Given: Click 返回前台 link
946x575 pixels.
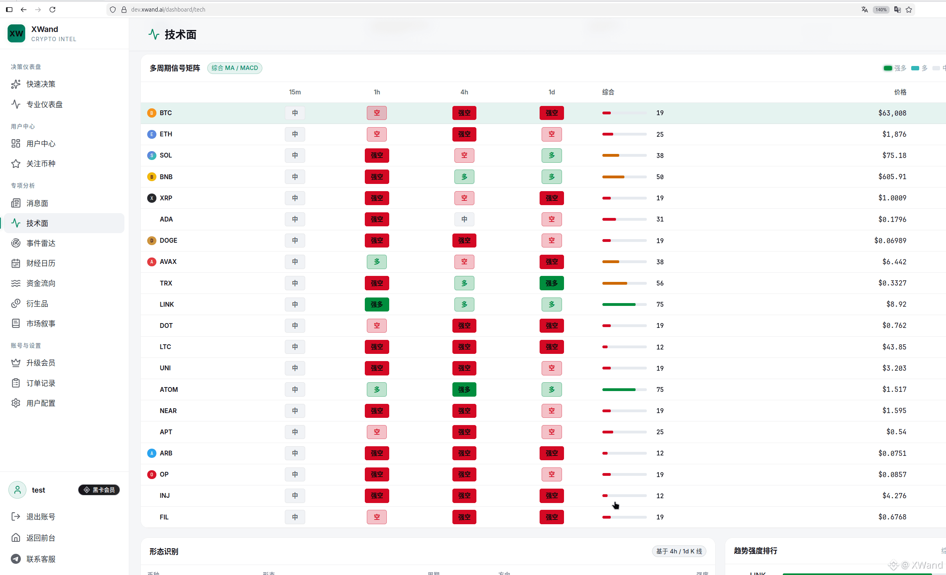Looking at the screenshot, I should [41, 538].
